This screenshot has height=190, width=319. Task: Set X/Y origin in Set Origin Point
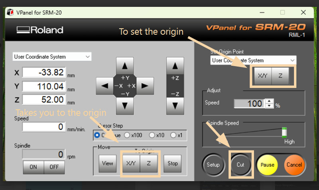[262, 76]
